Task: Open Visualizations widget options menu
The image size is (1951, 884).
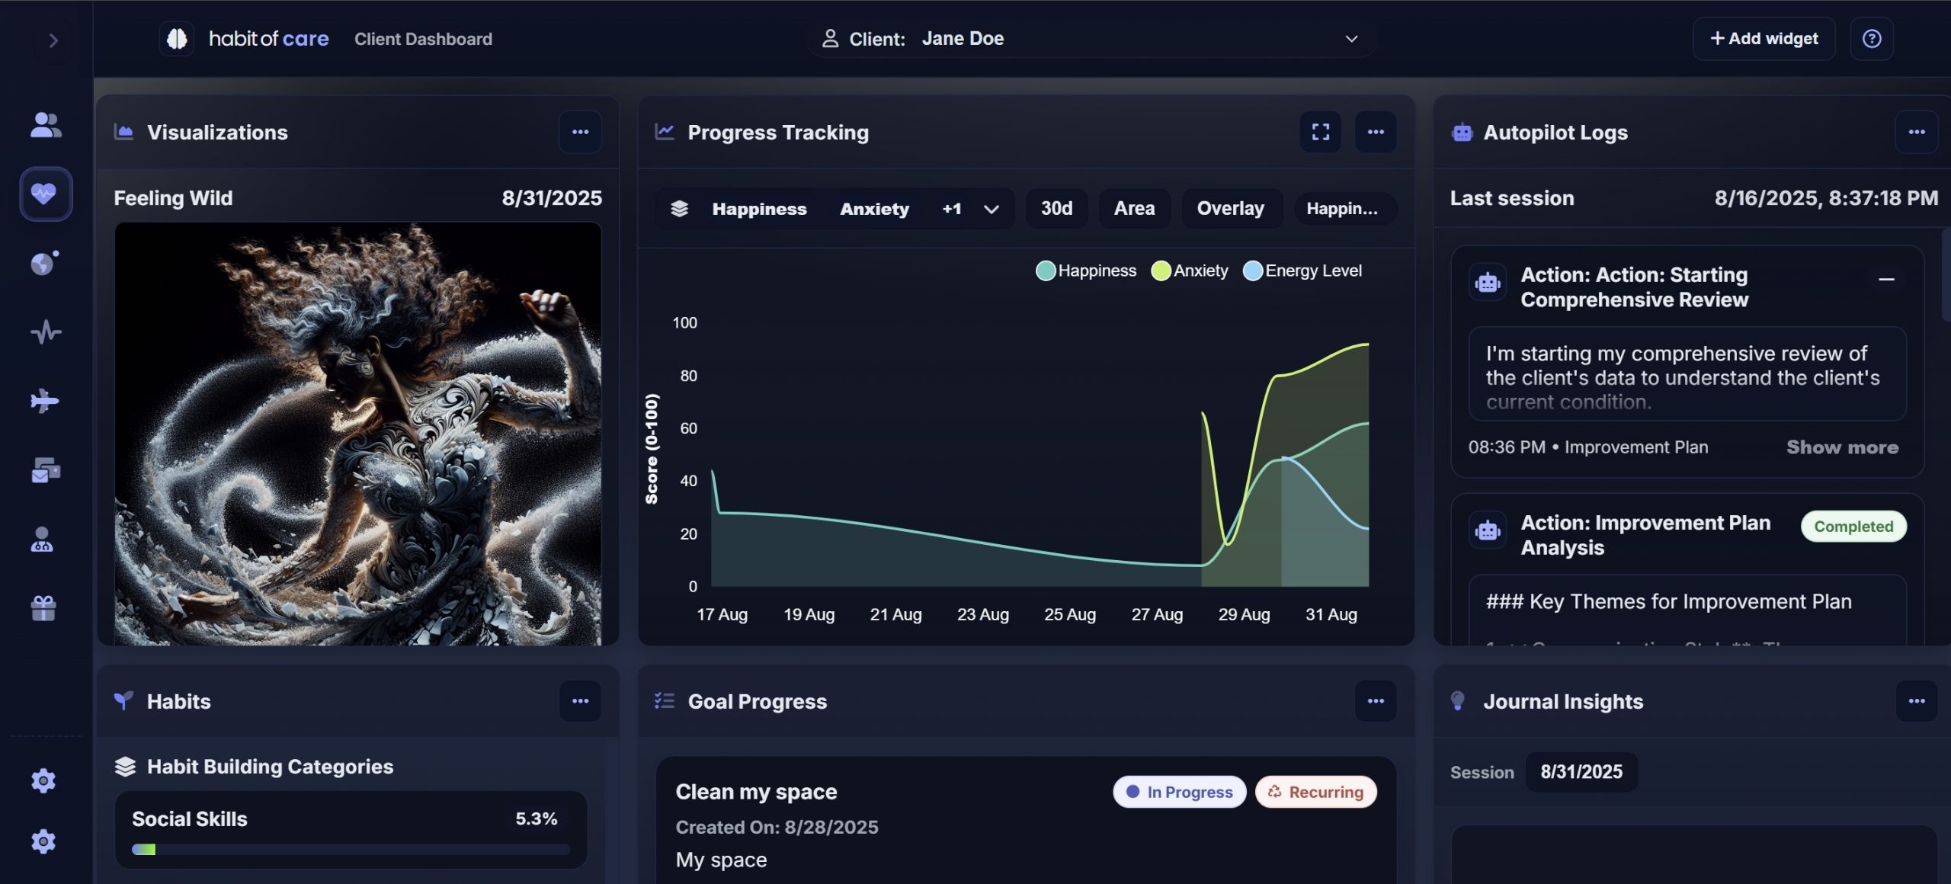Action: (580, 132)
